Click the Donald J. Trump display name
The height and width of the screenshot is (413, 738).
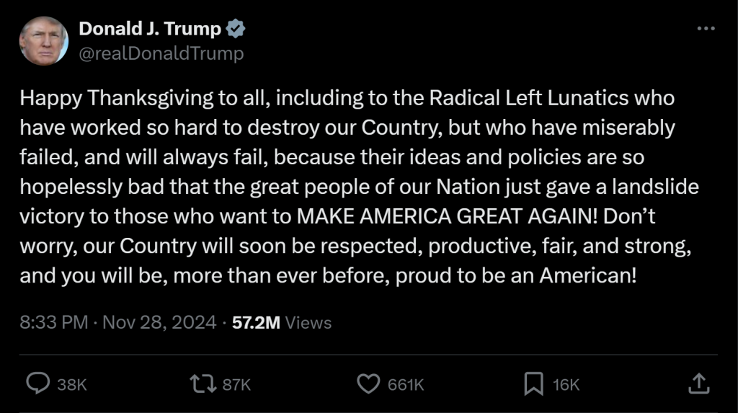[150, 30]
